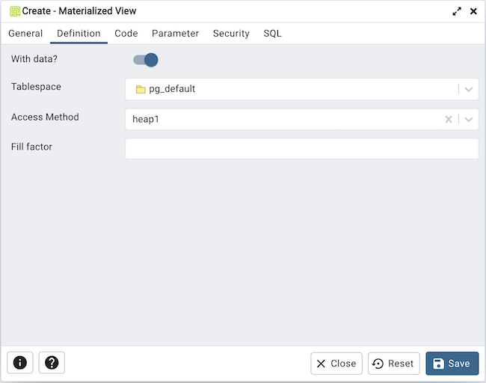Click the Materialized View icon in title bar
486x383 pixels.
point(14,11)
